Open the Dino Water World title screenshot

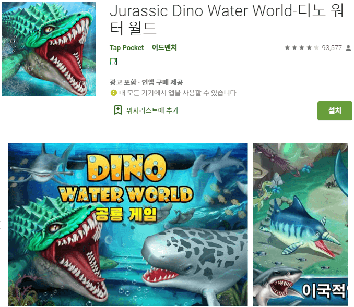(128, 225)
